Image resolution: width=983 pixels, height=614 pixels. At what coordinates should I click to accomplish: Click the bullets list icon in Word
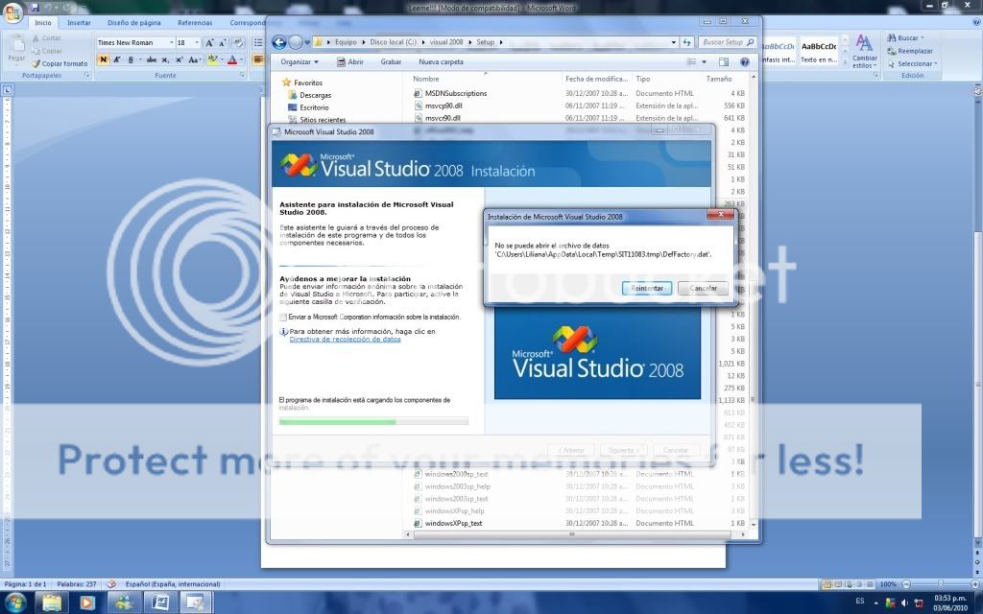[x=258, y=42]
